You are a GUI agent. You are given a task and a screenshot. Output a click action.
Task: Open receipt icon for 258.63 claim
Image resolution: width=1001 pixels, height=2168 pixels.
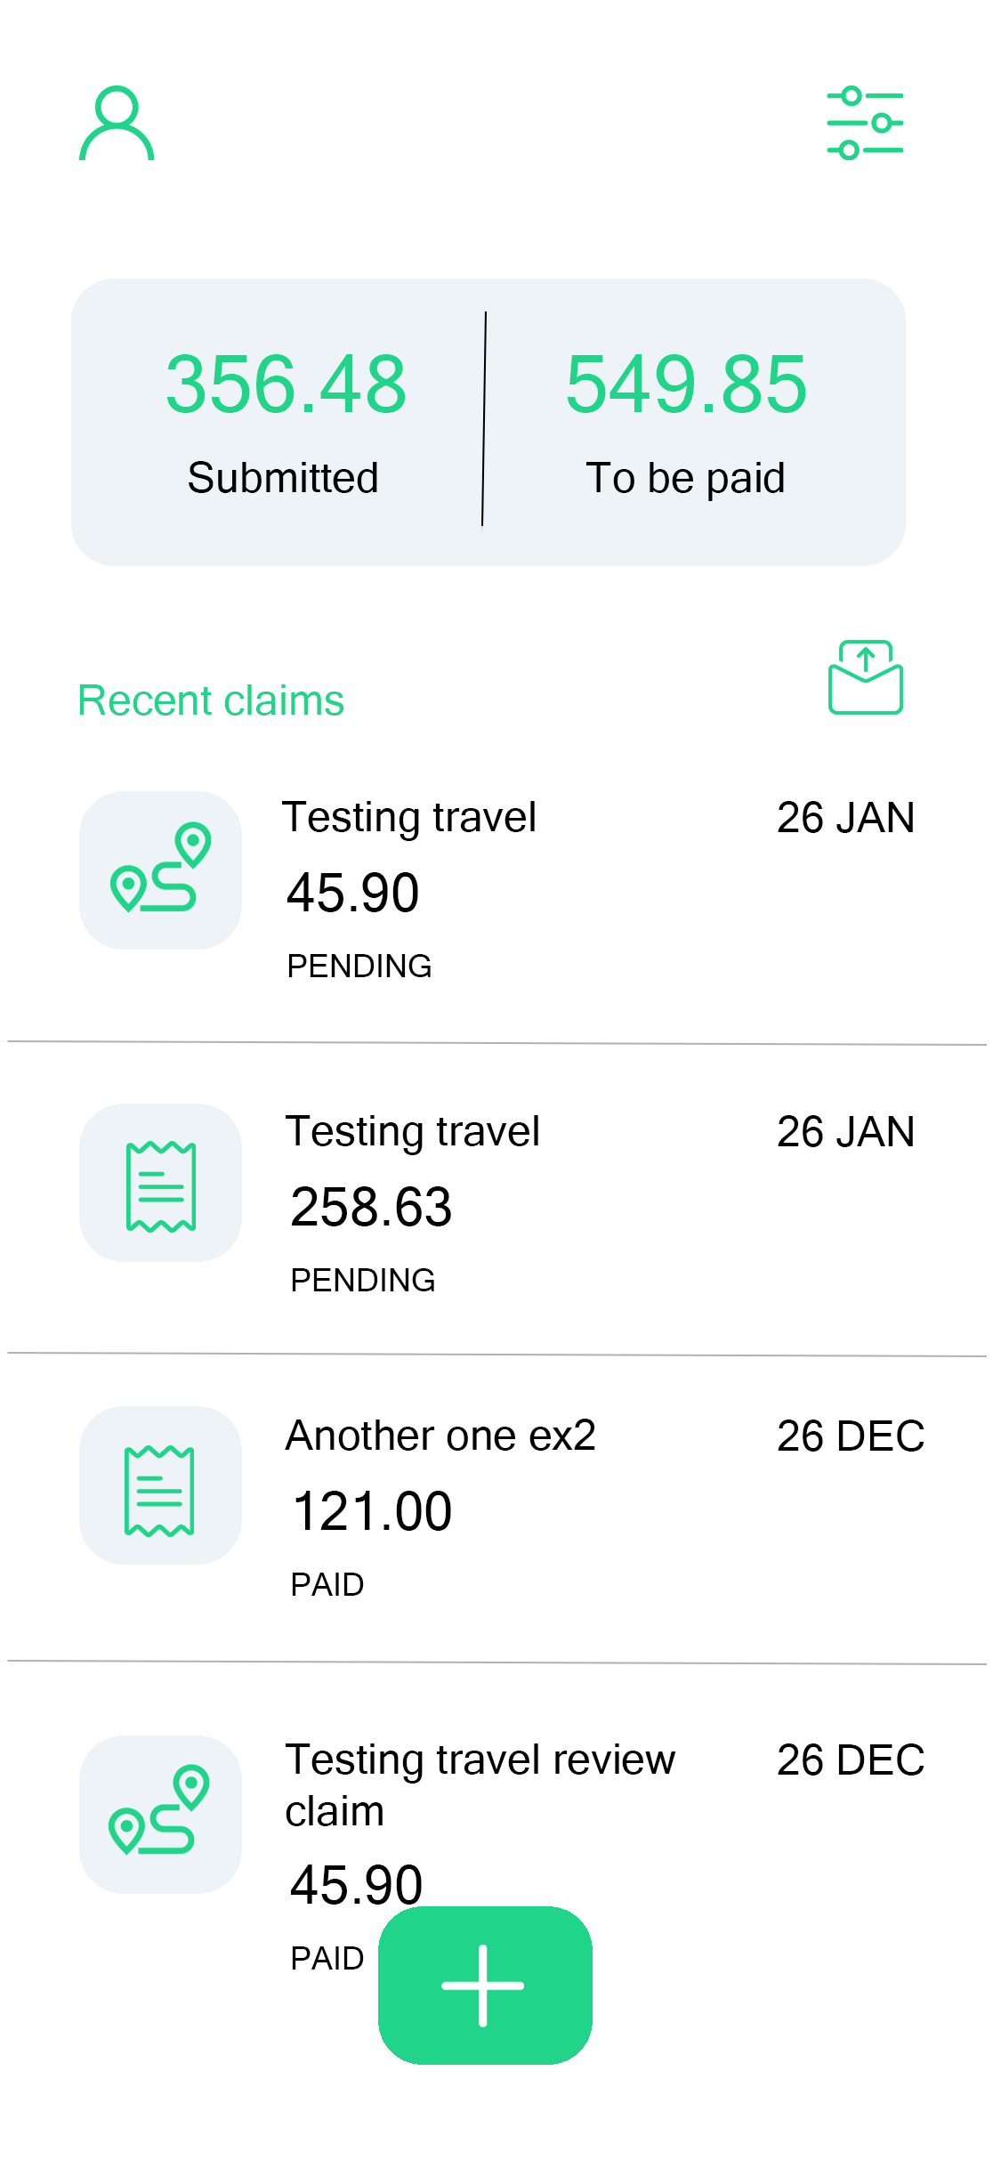[160, 1183]
